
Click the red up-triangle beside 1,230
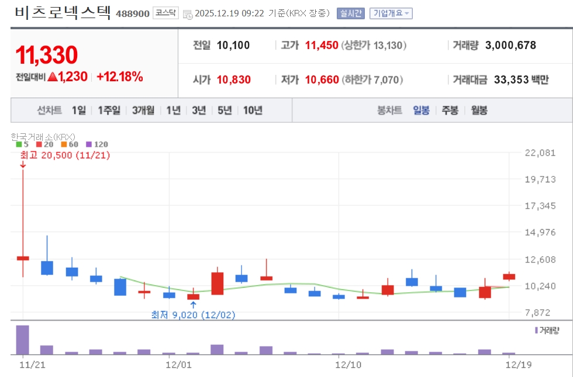[x=53, y=77]
